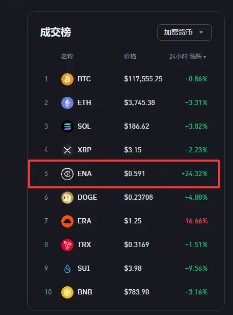This screenshot has width=233, height=315.
Task: Click the 成交榜 title heading
Action: (56, 32)
